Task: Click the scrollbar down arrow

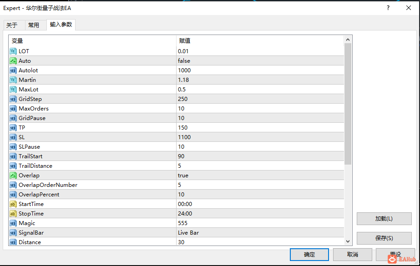Action: [x=348, y=241]
